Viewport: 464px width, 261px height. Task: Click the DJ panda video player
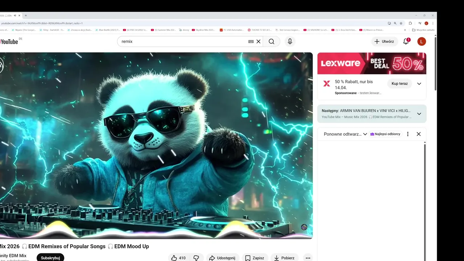(x=156, y=146)
